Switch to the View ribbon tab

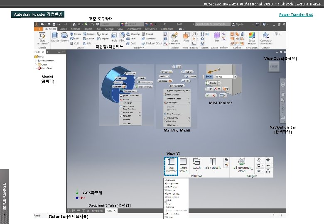[120, 29]
